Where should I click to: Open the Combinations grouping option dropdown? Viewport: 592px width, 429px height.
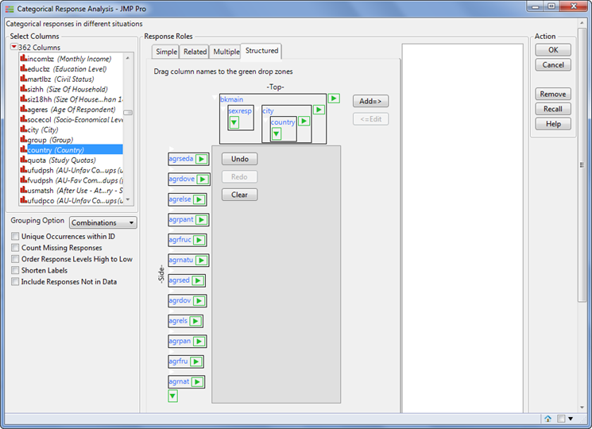tap(103, 222)
